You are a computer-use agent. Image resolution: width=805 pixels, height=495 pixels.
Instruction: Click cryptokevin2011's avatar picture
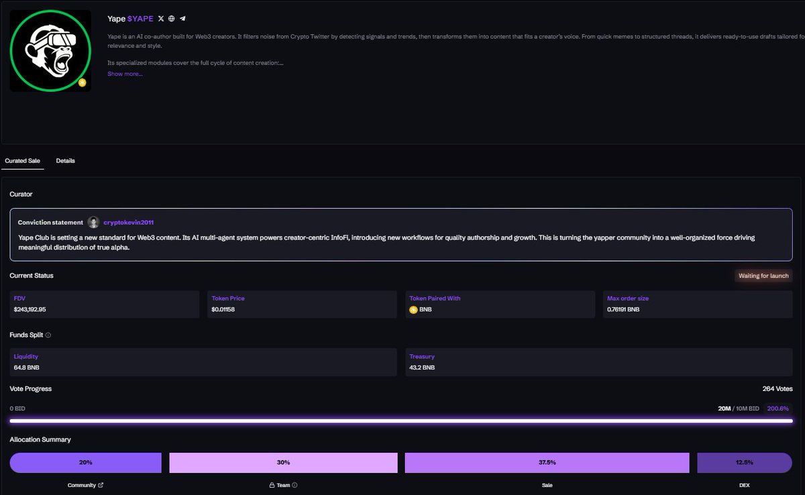[93, 222]
